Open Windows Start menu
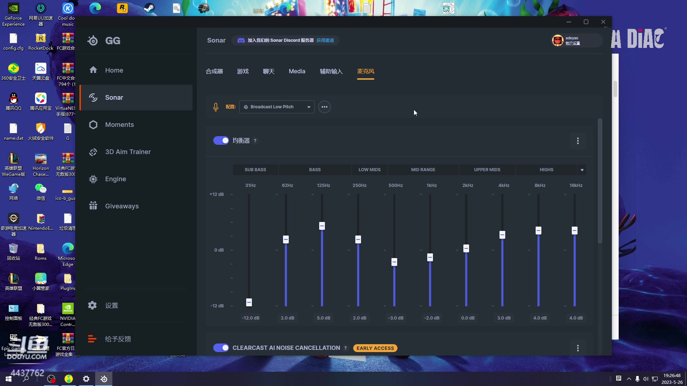The height and width of the screenshot is (386, 687). 9,379
